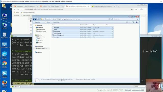Toggle the preview pane icon
The image size is (163, 92).
(133, 22)
